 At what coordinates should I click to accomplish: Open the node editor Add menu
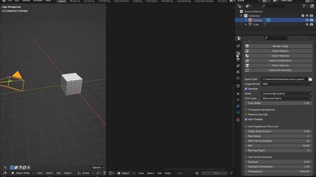[x=159, y=173]
